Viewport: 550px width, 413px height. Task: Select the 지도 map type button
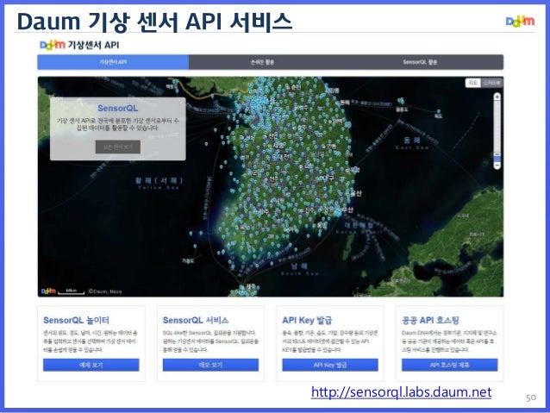pos(472,83)
